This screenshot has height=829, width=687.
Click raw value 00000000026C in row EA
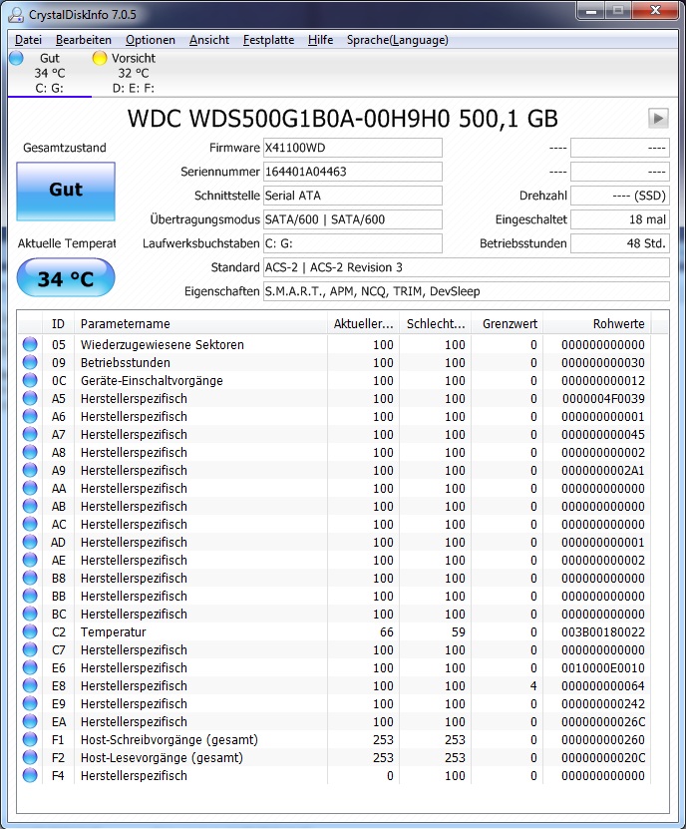(x=603, y=722)
